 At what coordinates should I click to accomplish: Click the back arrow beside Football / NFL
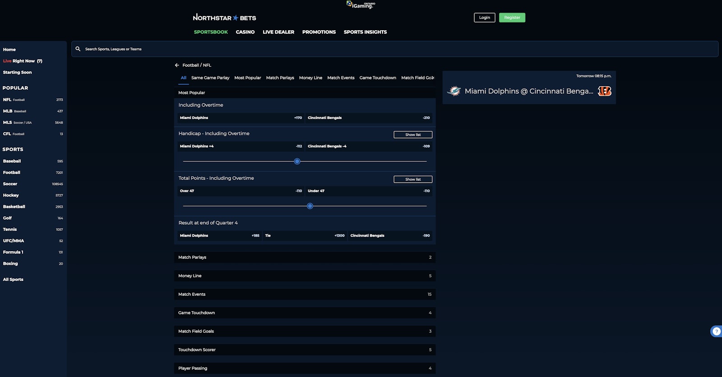coord(177,65)
